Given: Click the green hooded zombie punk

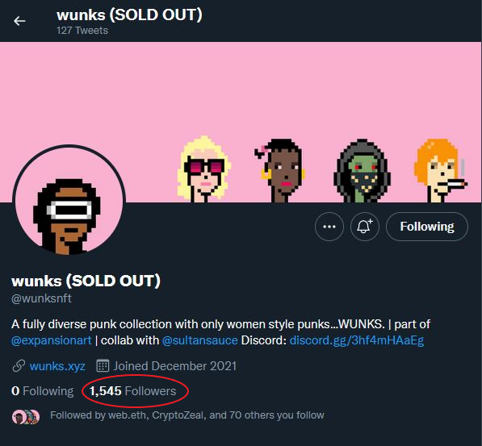Looking at the screenshot, I should (x=363, y=171).
